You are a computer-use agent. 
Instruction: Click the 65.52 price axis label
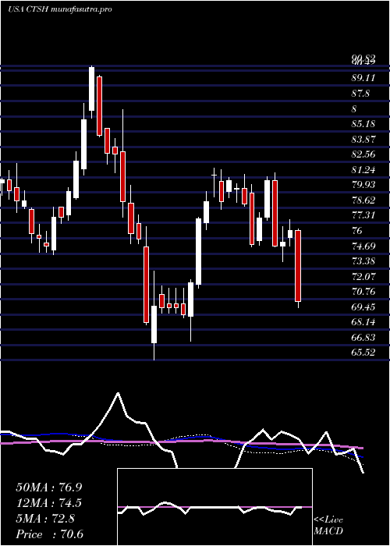(363, 353)
